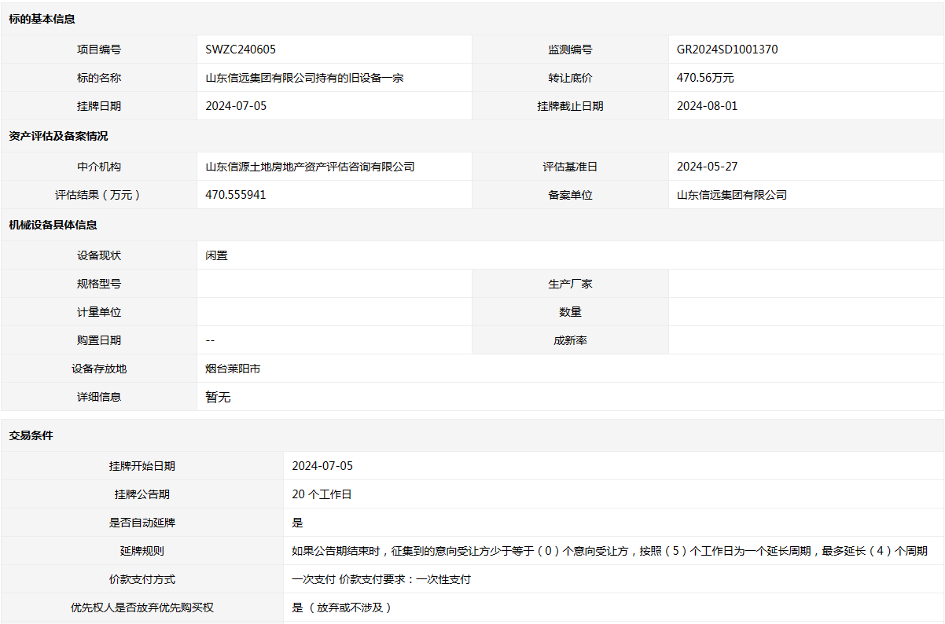Click the 挂牌截止日期 value 2024-08-01

tap(707, 106)
